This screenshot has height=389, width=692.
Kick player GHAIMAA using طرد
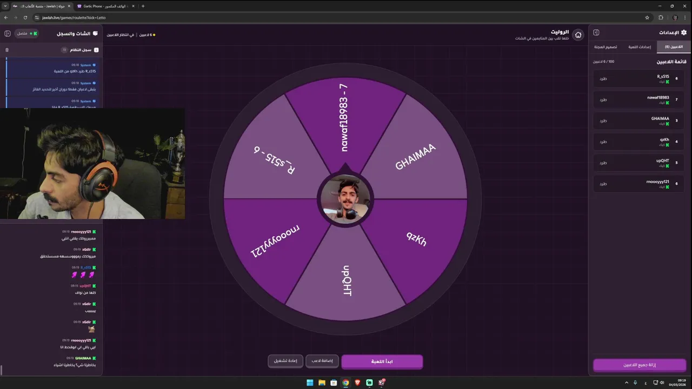[x=603, y=121]
